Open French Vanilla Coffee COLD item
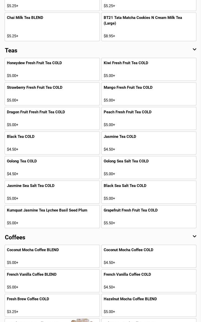The image size is (201, 322). [149, 281]
